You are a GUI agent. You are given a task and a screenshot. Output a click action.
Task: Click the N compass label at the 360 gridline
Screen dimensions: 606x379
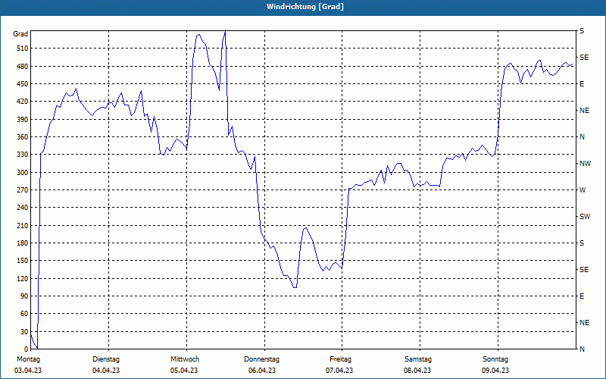[x=582, y=137]
